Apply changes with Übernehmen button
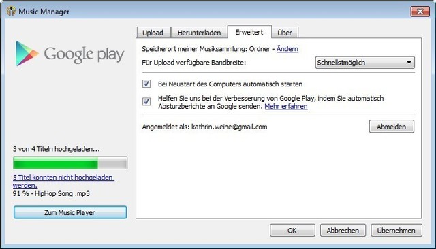The width and height of the screenshot is (436, 249). 396,231
